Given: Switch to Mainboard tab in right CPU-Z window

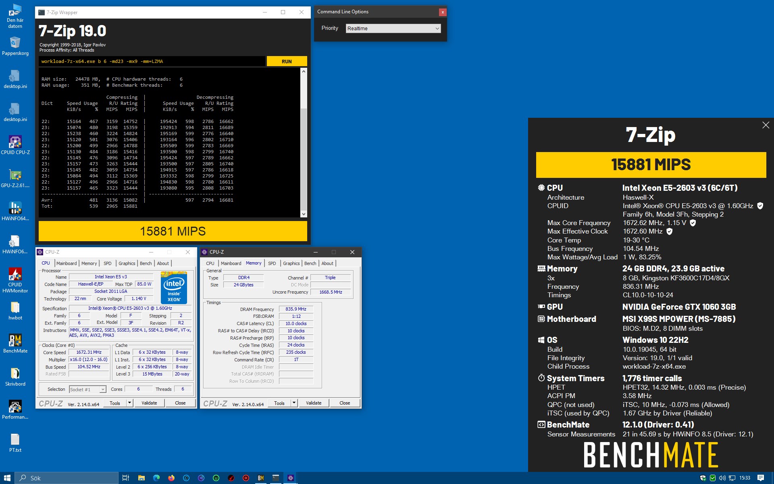Looking at the screenshot, I should pyautogui.click(x=231, y=263).
